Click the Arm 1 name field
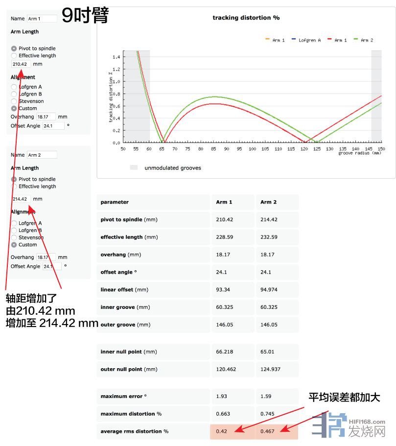 point(42,19)
